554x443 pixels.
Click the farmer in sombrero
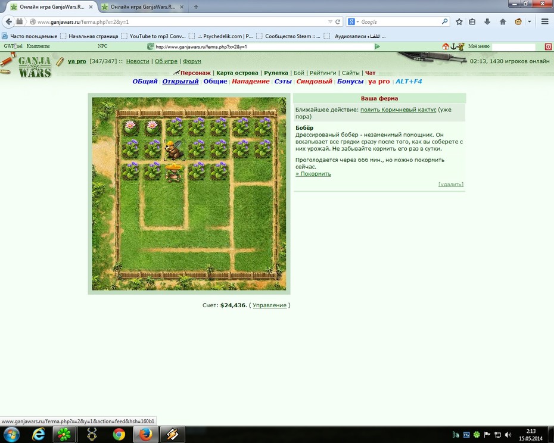pos(173,172)
